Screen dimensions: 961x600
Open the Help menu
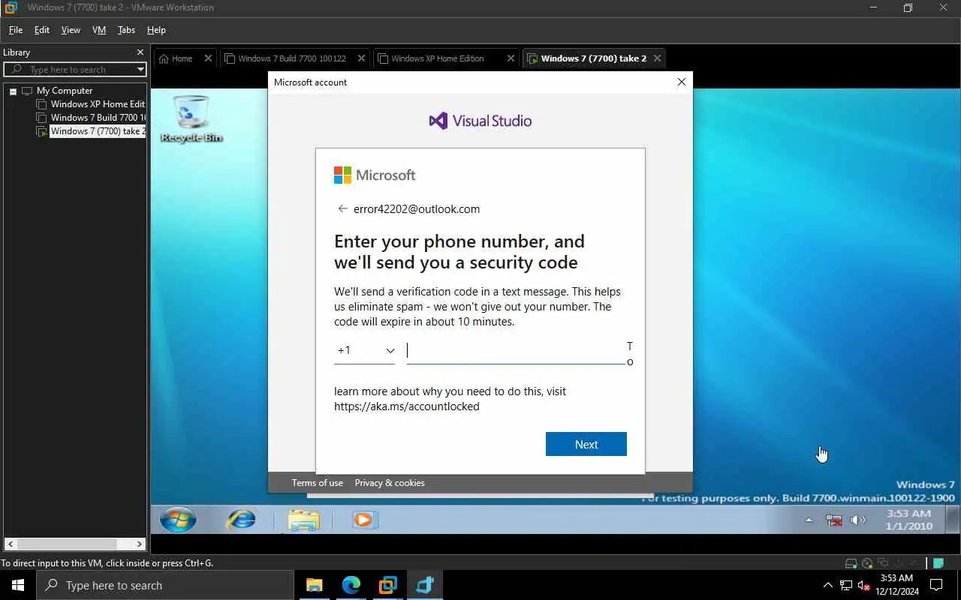[x=156, y=30]
